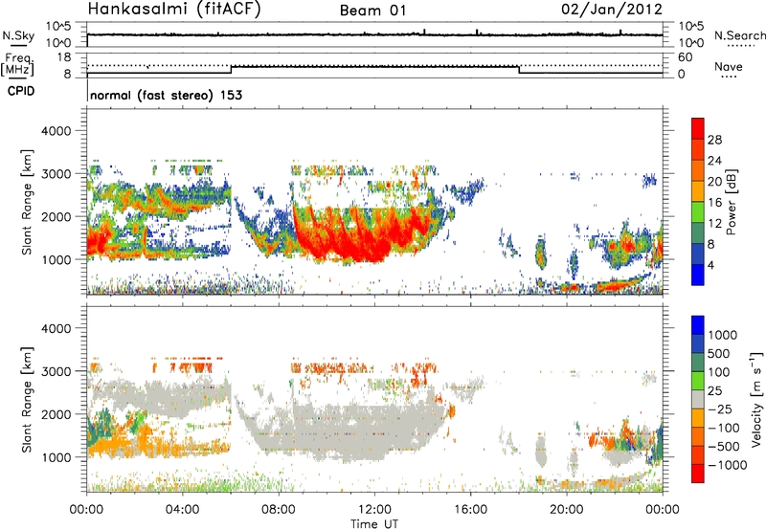Click the 08:00 time tick label

pos(279,510)
